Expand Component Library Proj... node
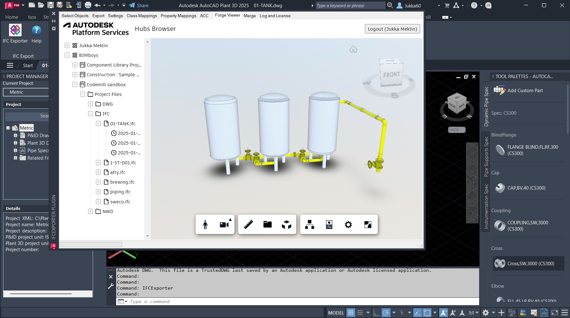Image resolution: width=570 pixels, height=318 pixels. pyautogui.click(x=75, y=65)
